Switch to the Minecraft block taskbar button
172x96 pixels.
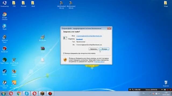coord(42,94)
